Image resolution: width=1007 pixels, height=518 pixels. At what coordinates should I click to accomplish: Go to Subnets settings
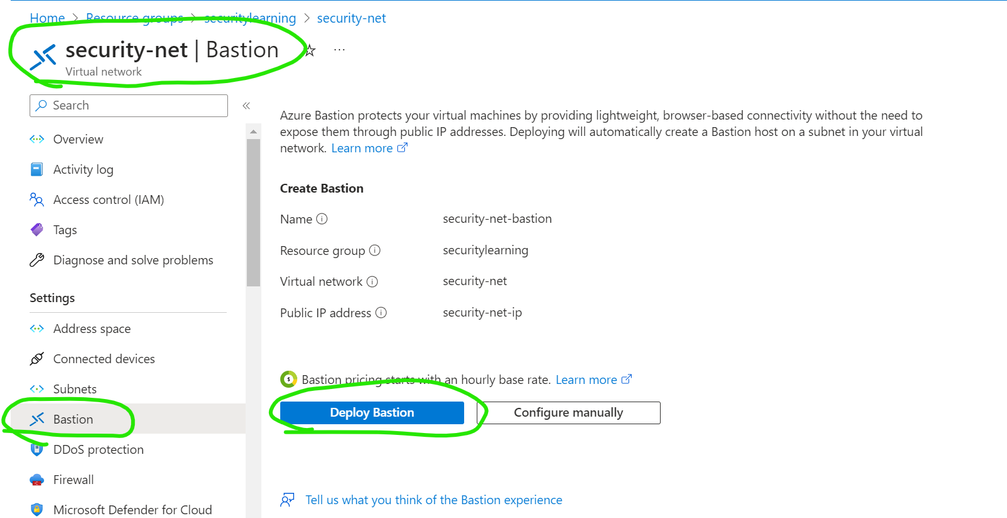click(x=75, y=389)
